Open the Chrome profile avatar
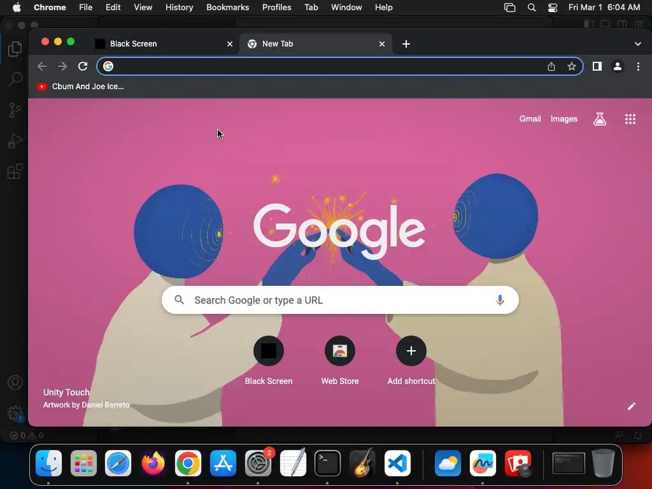The width and height of the screenshot is (652, 489). coord(618,66)
